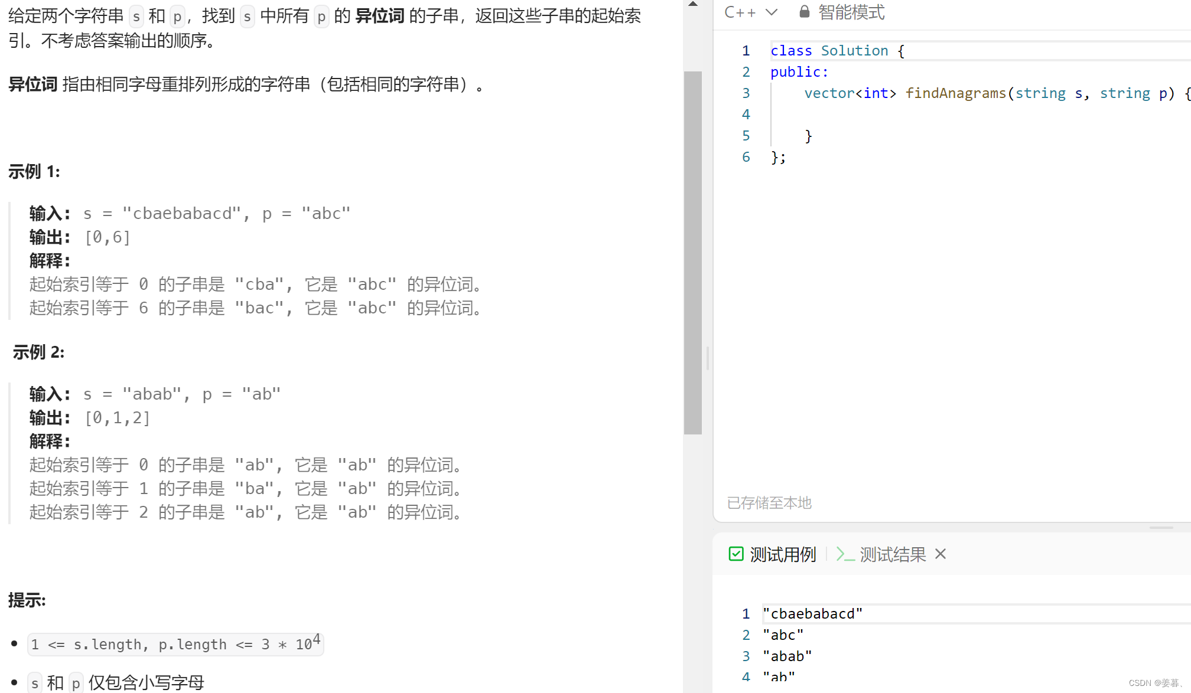Click the "abab" test case input

(x=787, y=656)
